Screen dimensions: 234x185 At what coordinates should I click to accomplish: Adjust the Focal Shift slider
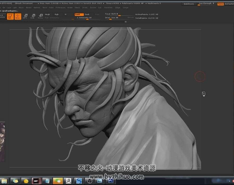(x=119, y=14)
